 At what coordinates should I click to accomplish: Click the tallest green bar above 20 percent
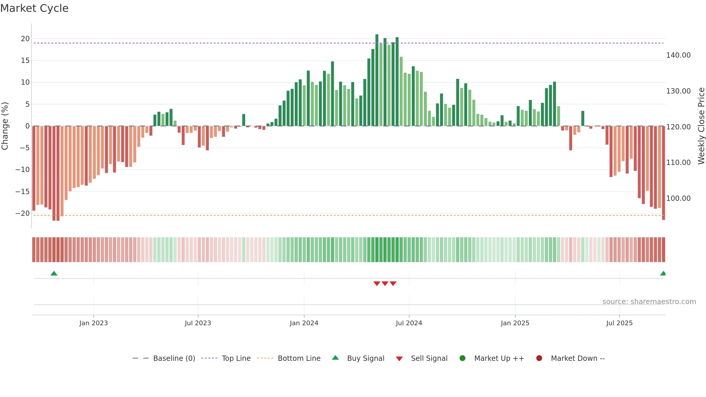point(377,80)
